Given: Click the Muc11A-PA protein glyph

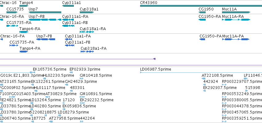Looking at the screenshot, I should click(x=236, y=39).
